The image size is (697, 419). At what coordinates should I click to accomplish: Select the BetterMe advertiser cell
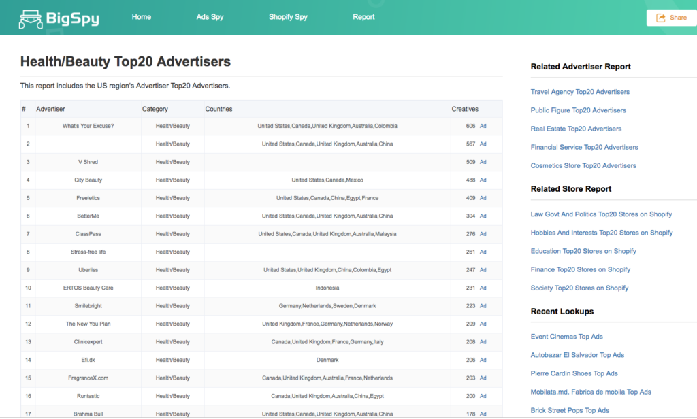click(88, 216)
